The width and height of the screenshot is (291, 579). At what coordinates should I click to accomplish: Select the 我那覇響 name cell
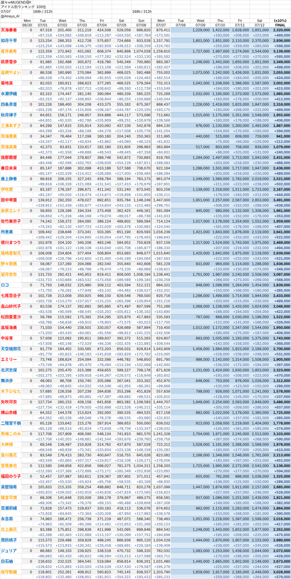10,156
